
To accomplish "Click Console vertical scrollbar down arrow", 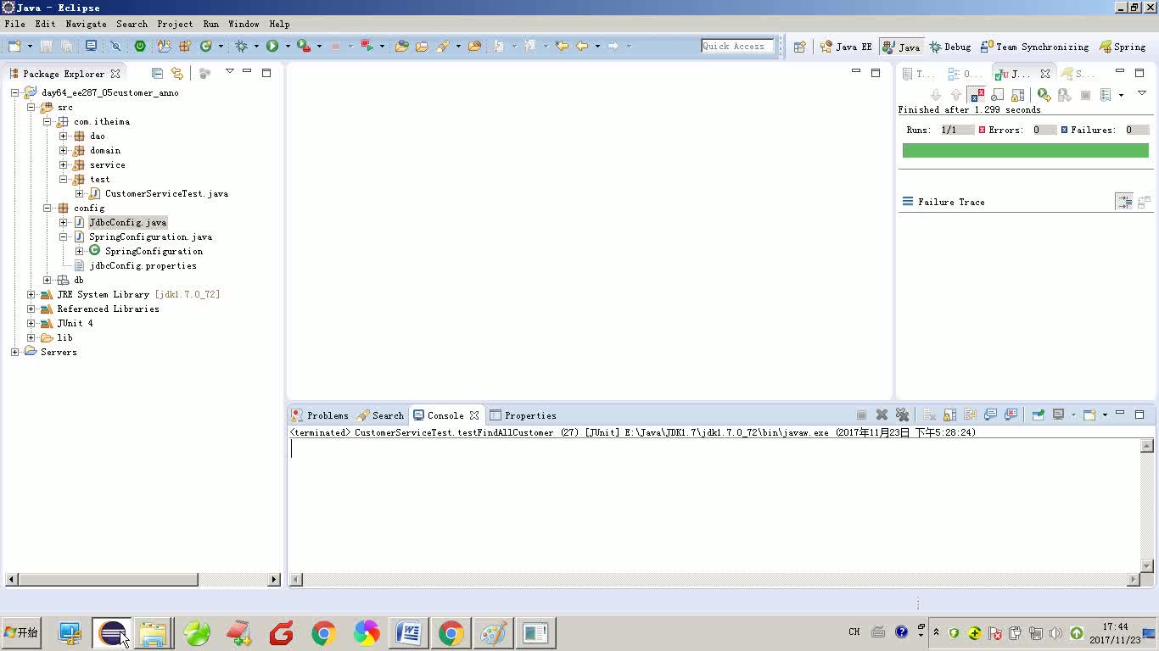I will pos(1147,566).
